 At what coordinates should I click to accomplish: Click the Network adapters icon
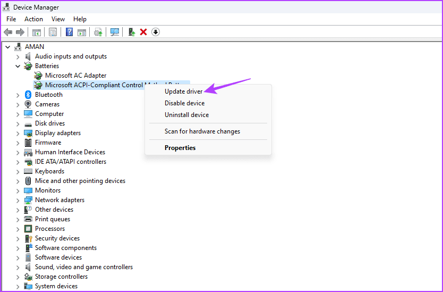(x=28, y=200)
